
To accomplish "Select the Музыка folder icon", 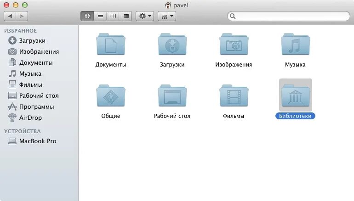I will pyautogui.click(x=296, y=44).
